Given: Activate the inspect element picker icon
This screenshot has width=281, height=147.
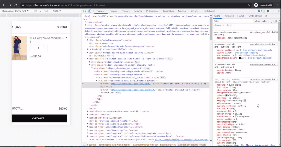Looking at the screenshot, I should point(85,11).
